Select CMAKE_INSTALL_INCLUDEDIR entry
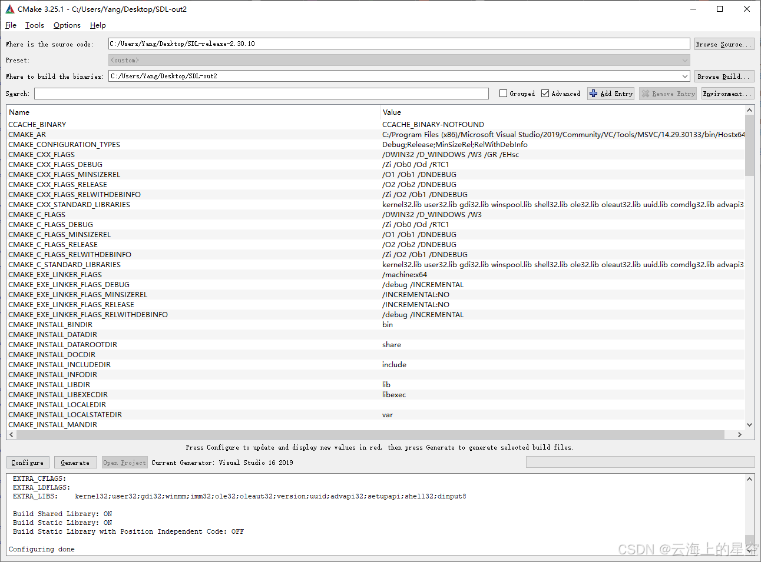 pos(59,364)
